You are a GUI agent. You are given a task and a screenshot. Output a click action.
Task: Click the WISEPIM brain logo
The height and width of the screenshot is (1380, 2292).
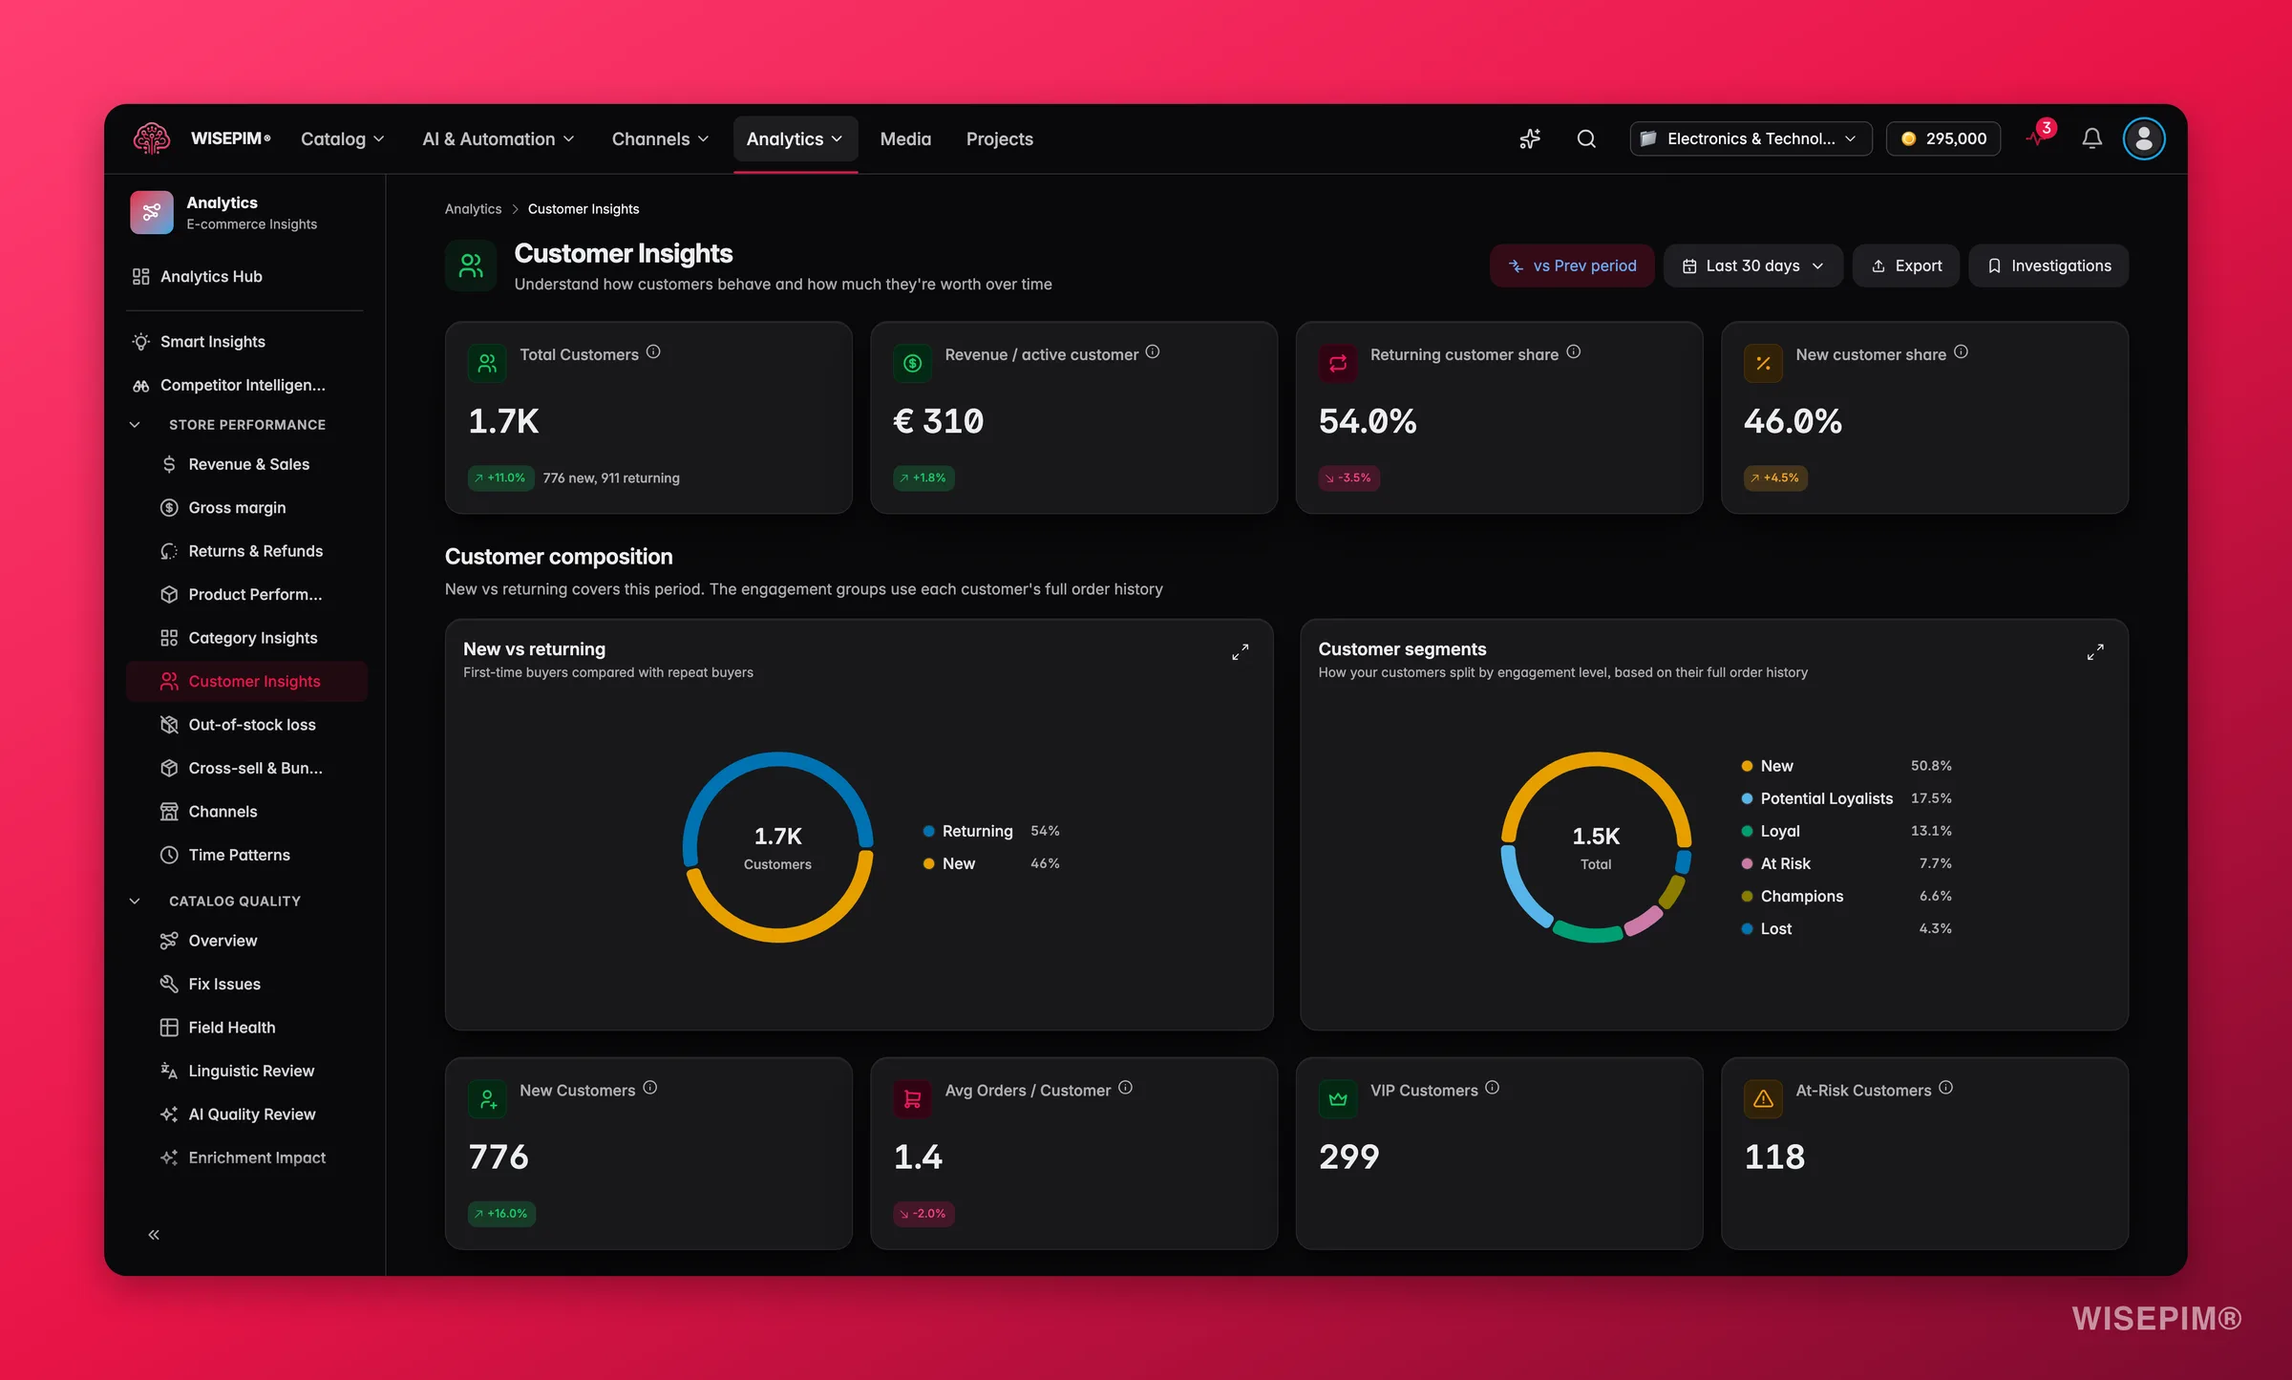(152, 138)
